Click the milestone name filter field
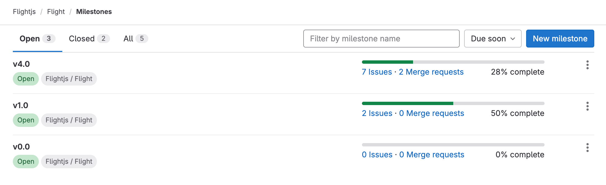The width and height of the screenshot is (606, 185). tap(381, 39)
